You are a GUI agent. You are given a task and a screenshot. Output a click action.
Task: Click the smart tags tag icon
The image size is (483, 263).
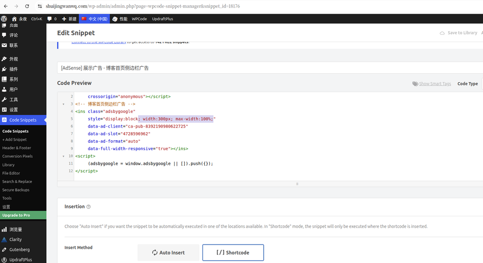pos(415,84)
